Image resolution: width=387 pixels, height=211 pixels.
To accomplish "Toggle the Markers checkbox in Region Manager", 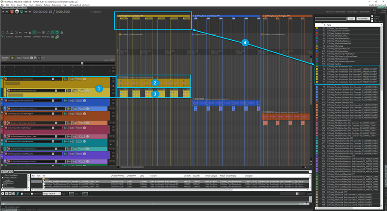I will pyautogui.click(x=372, y=18).
